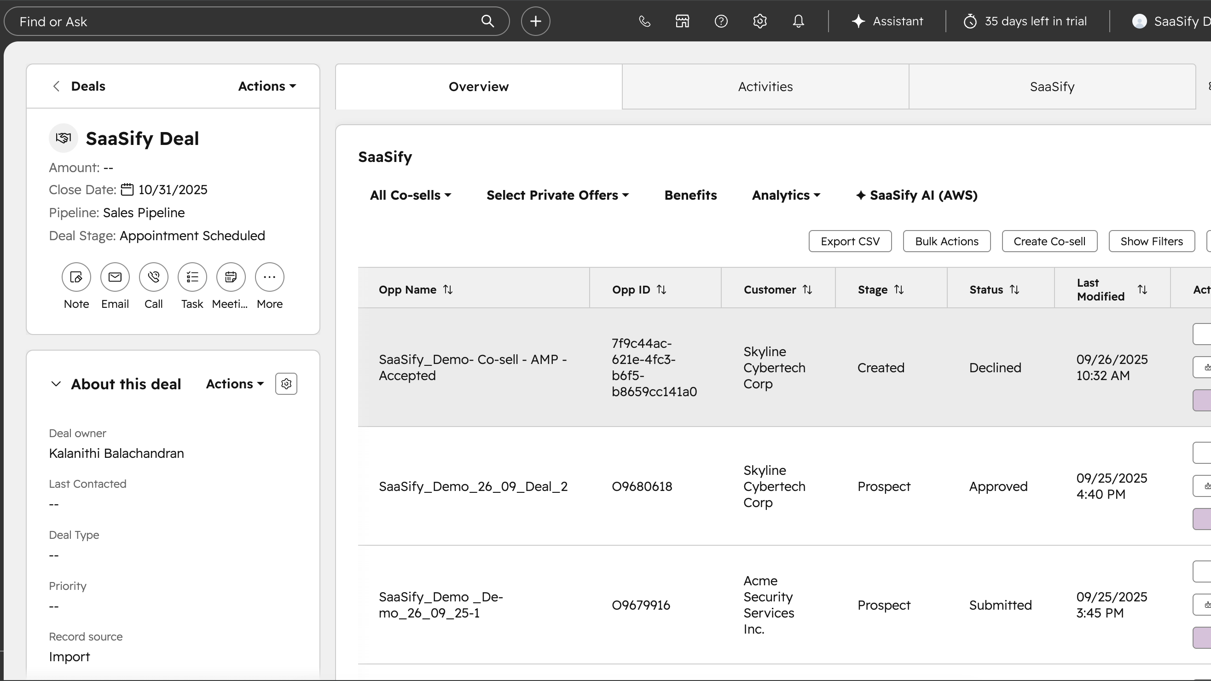Image resolution: width=1211 pixels, height=681 pixels.
Task: Go back to Deals with the chevron
Action: (x=56, y=86)
